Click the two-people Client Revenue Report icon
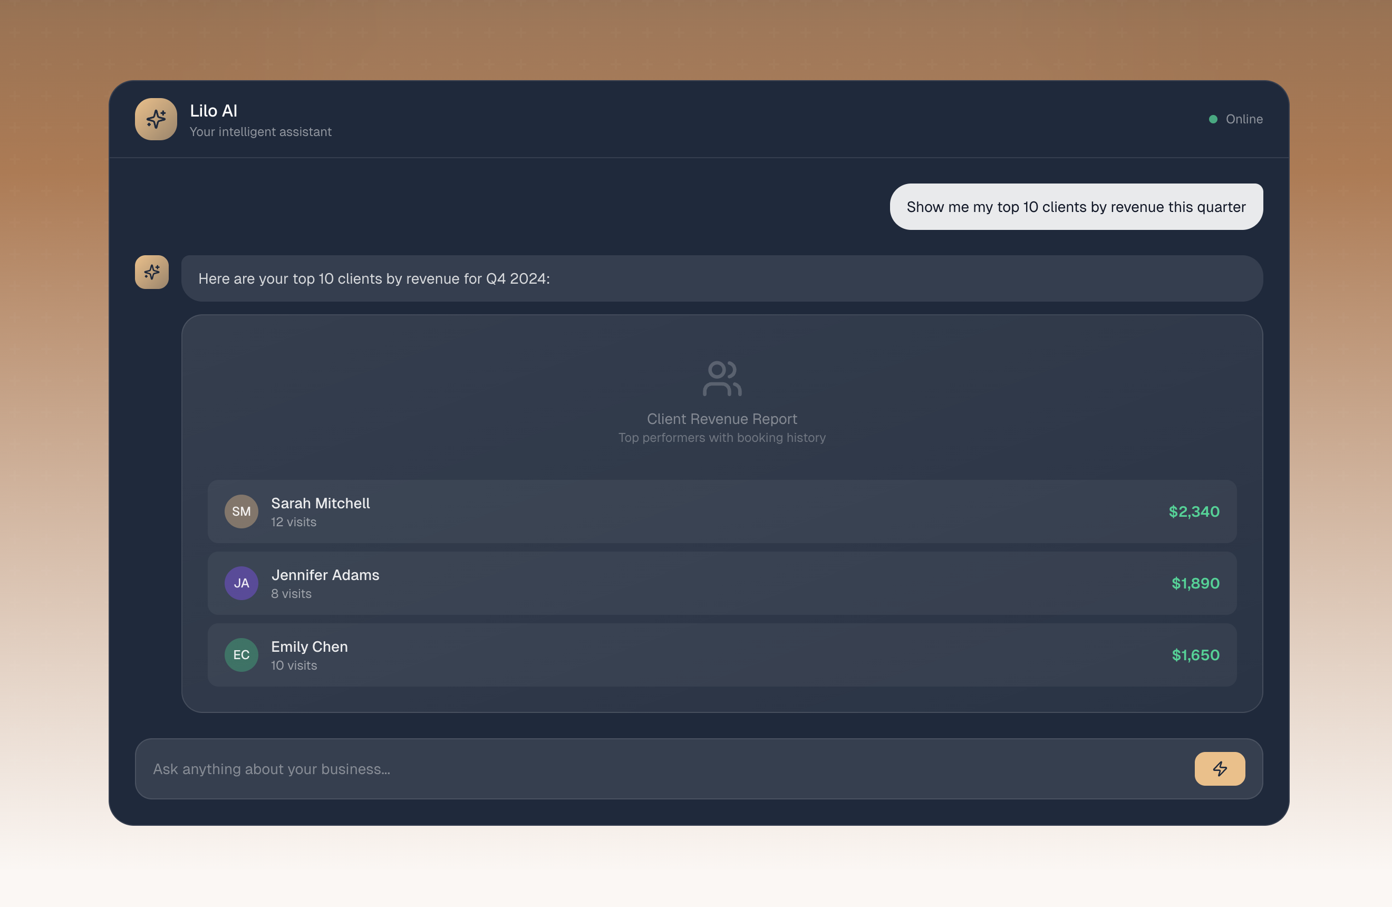Image resolution: width=1392 pixels, height=907 pixels. click(x=722, y=378)
